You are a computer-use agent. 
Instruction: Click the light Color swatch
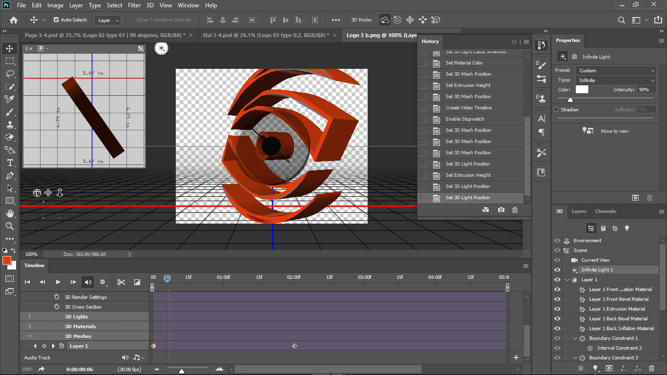coord(582,90)
